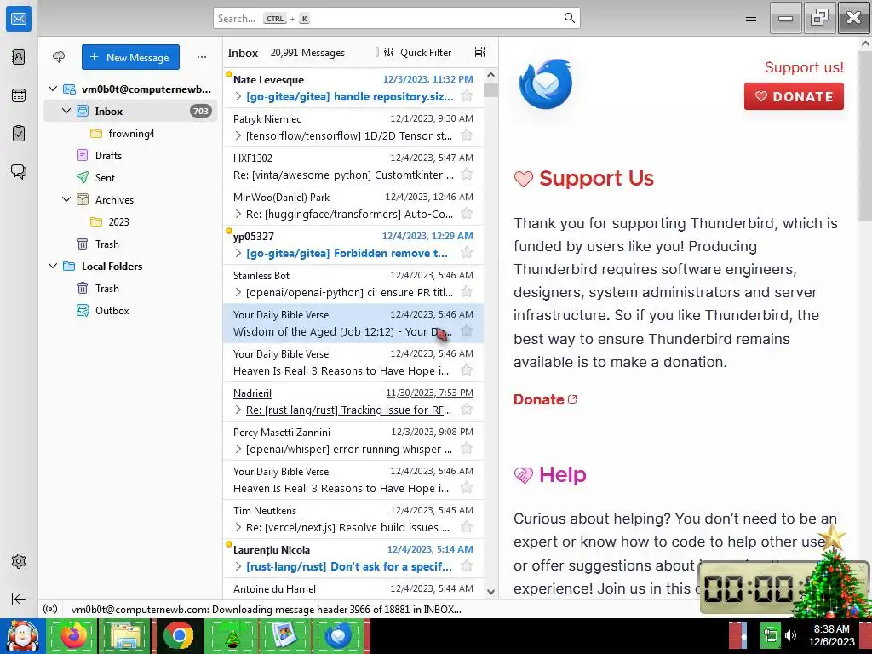The image size is (872, 654).
Task: Star the Wisdom of the Aged message
Action: click(x=467, y=331)
